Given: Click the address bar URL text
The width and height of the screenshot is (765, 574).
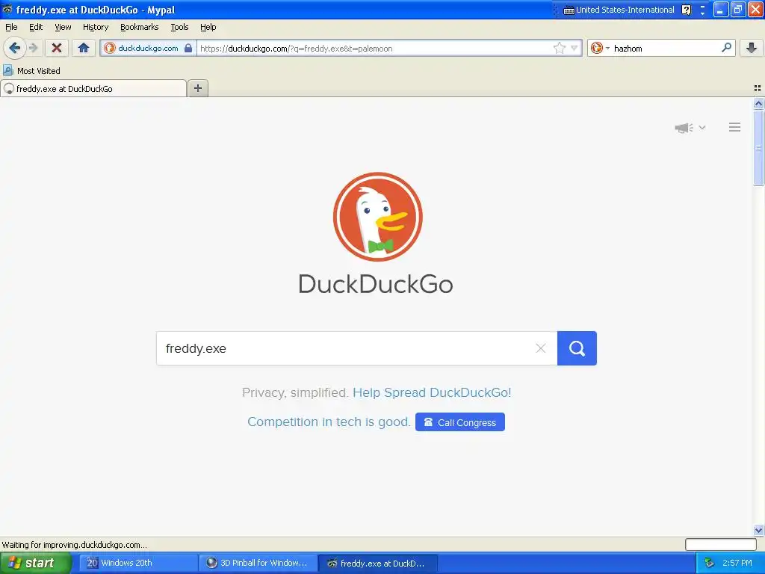Looking at the screenshot, I should coord(296,49).
